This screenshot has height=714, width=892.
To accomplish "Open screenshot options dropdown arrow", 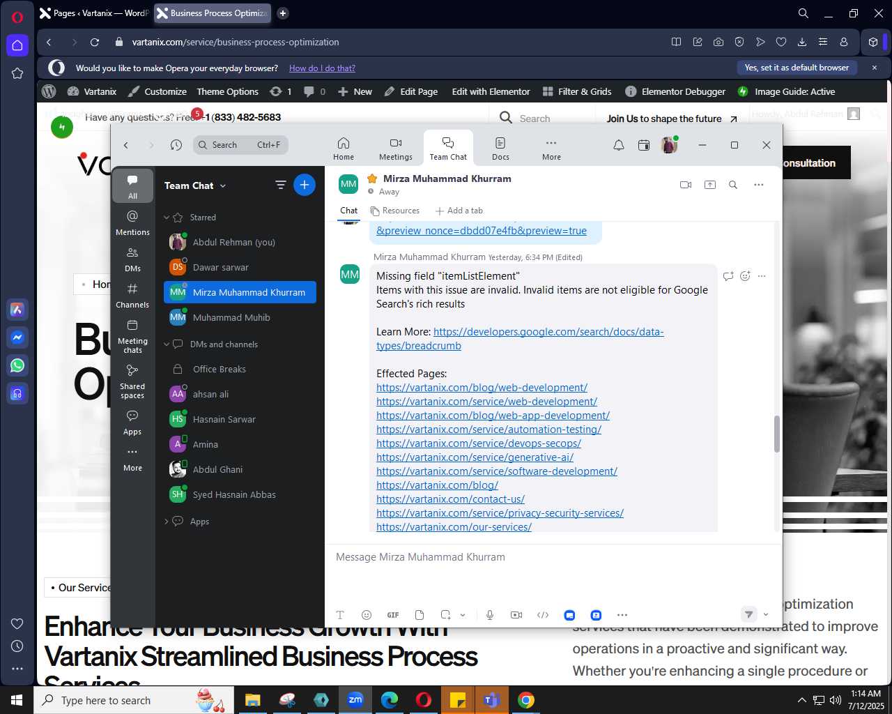I will click(x=463, y=615).
